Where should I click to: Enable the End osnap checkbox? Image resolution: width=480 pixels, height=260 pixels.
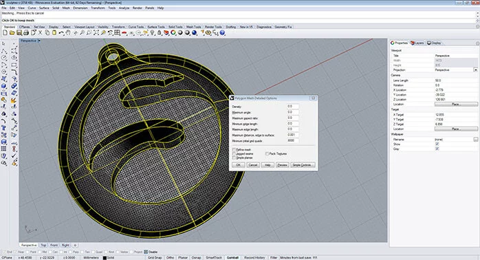point(3,252)
